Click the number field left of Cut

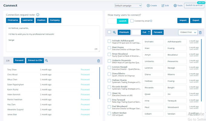[136, 32]
